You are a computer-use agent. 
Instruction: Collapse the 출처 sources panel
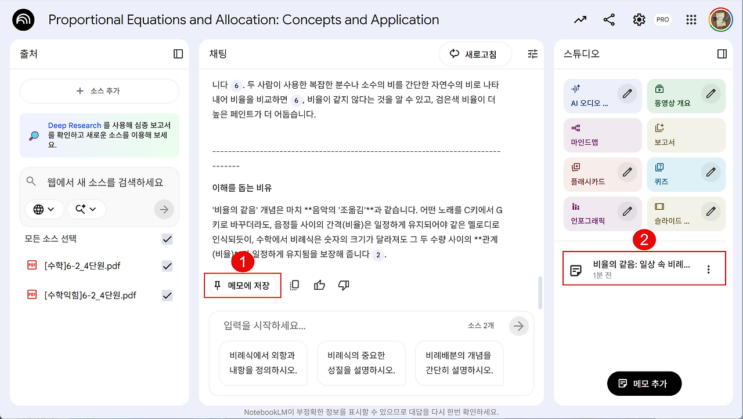point(178,54)
